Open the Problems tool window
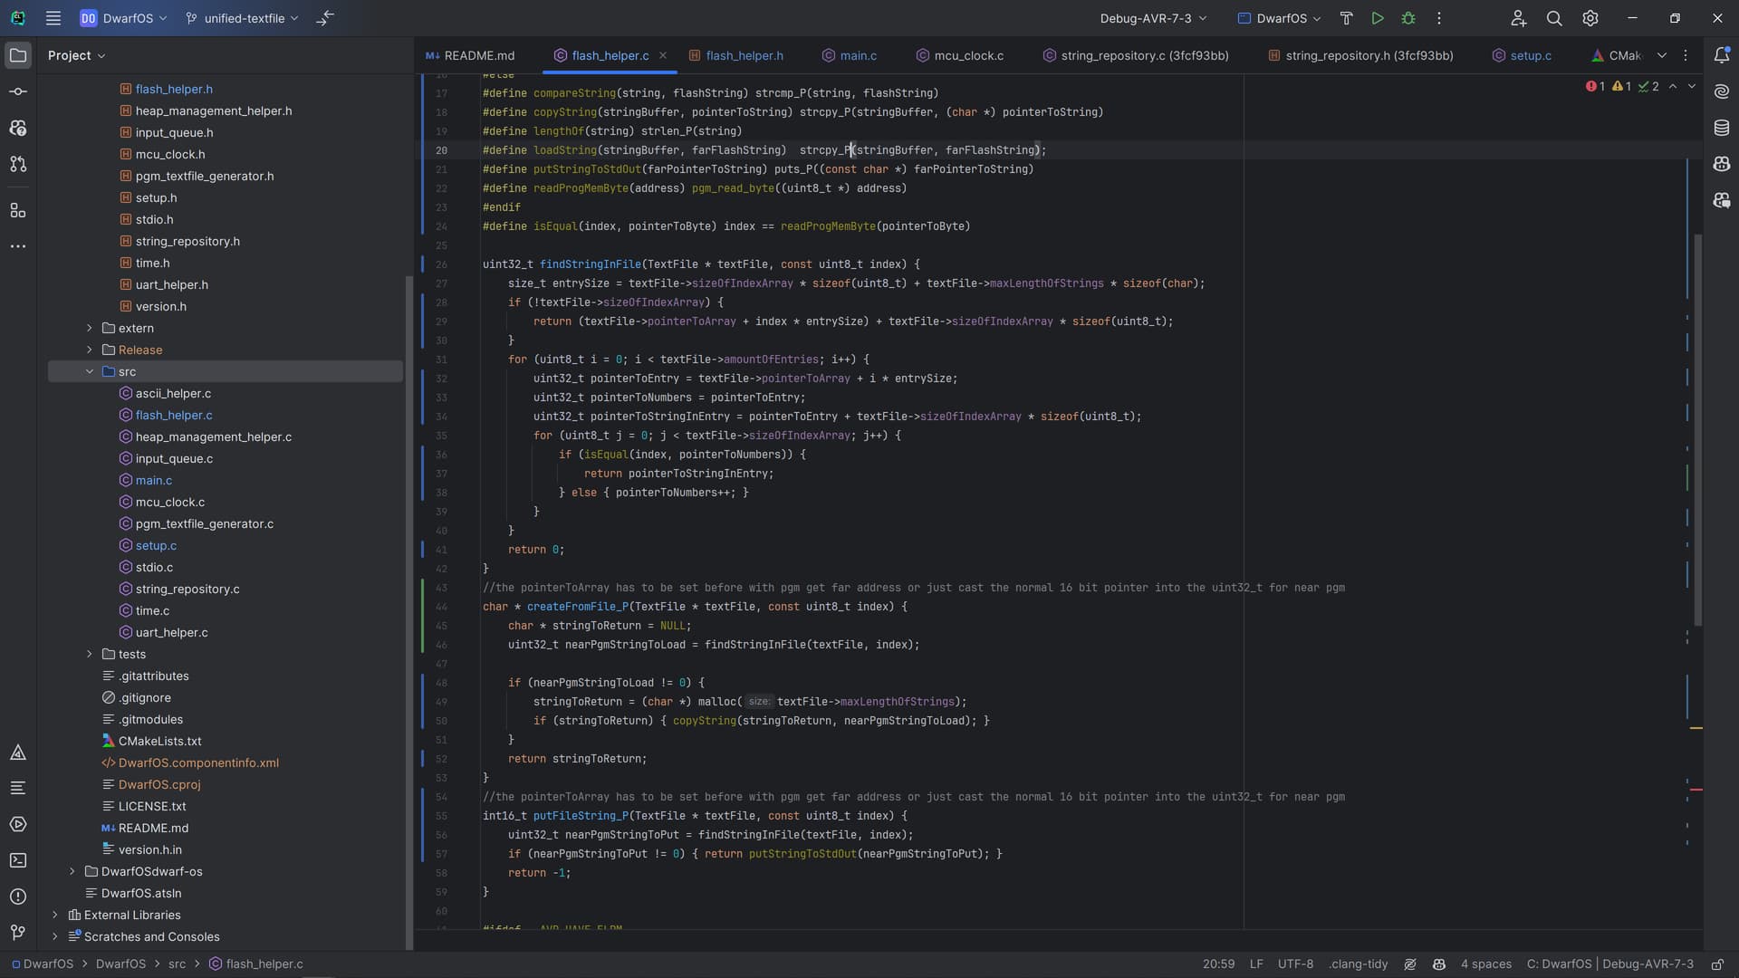This screenshot has width=1739, height=978. [x=18, y=896]
